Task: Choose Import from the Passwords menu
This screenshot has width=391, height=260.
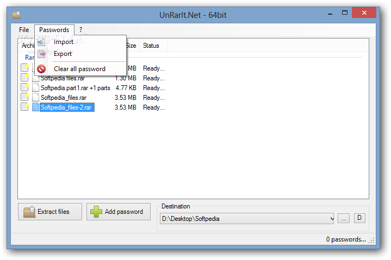Action: (x=80, y=42)
